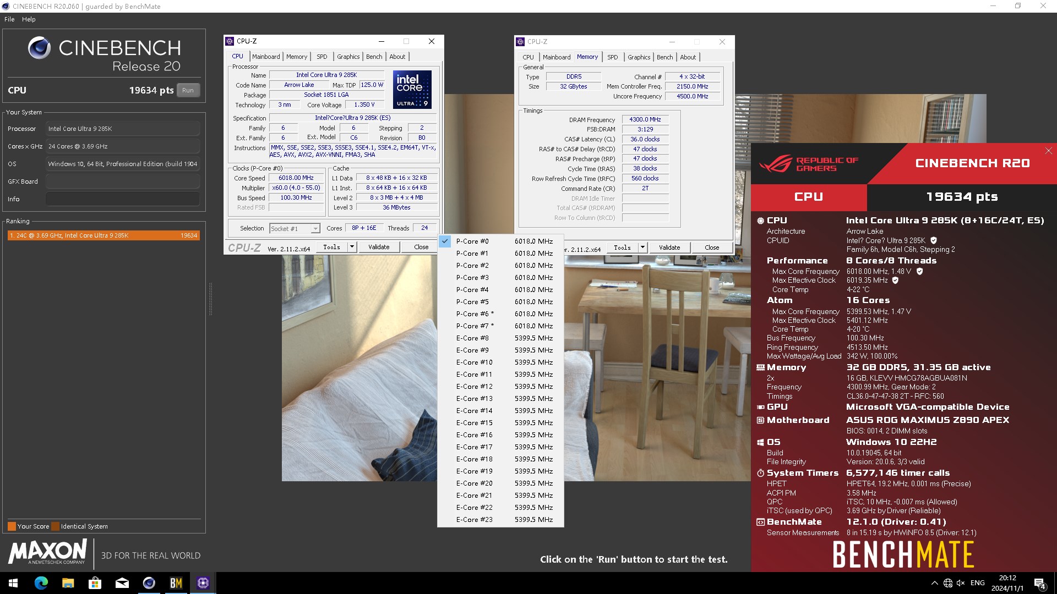Select E-Core #15 in clocks list
This screenshot has width=1057, height=594.
pyautogui.click(x=500, y=423)
